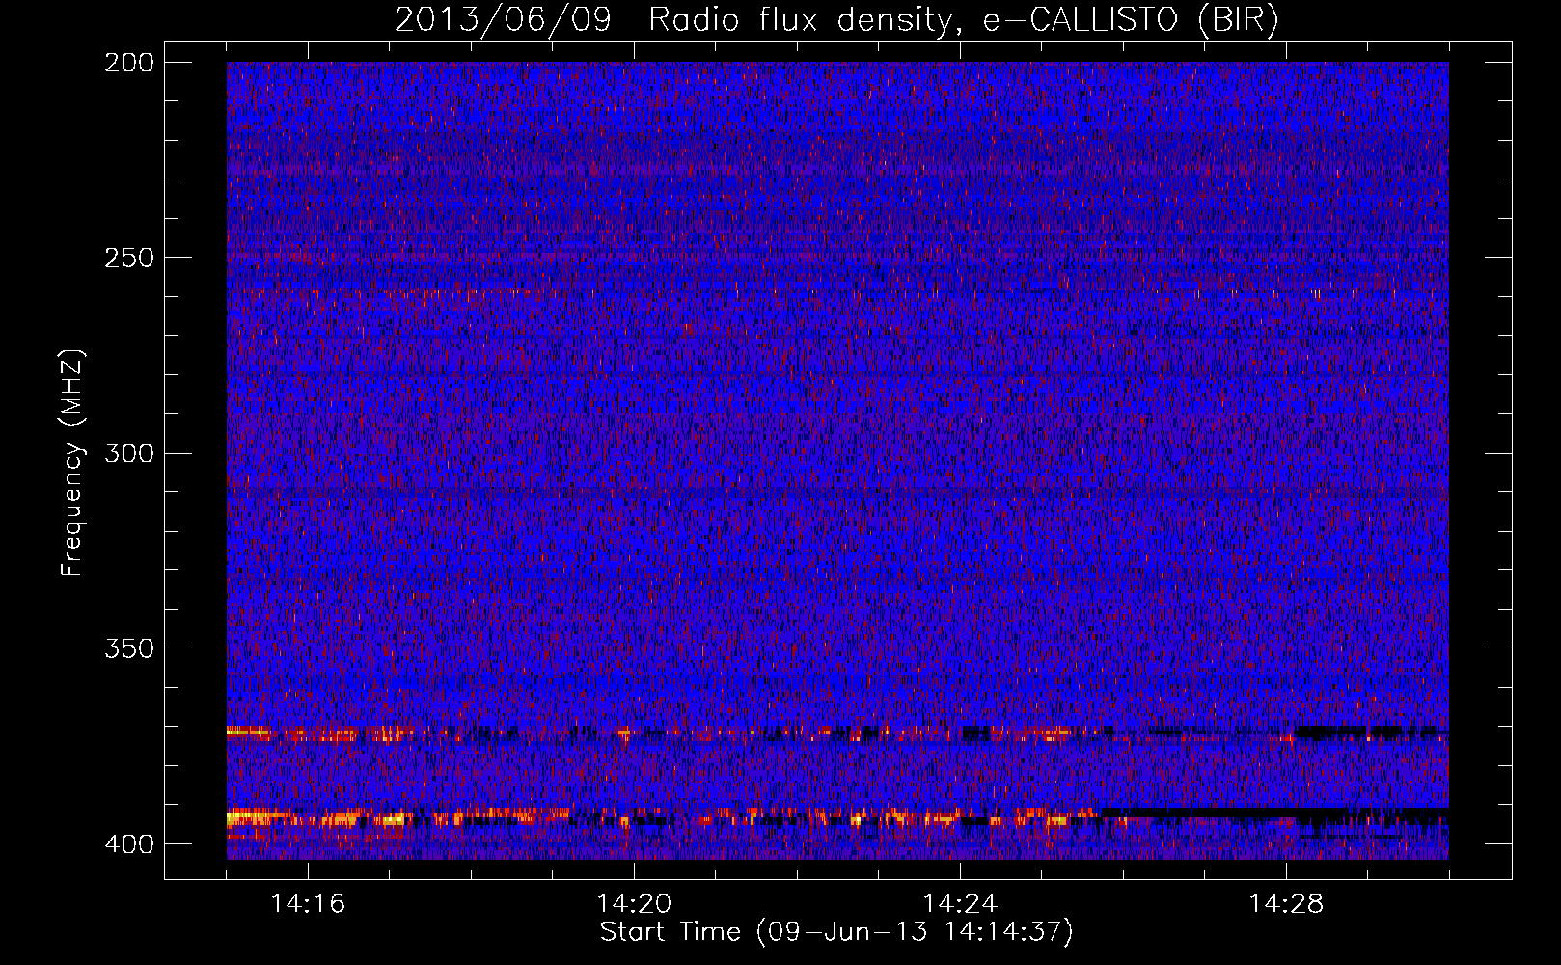Click the 'Frequency (MHZ)' axis label
This screenshot has height=965, width=1561.
click(x=72, y=463)
